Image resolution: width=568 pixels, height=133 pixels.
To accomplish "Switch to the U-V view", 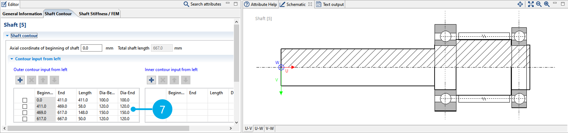I will click(x=248, y=128).
